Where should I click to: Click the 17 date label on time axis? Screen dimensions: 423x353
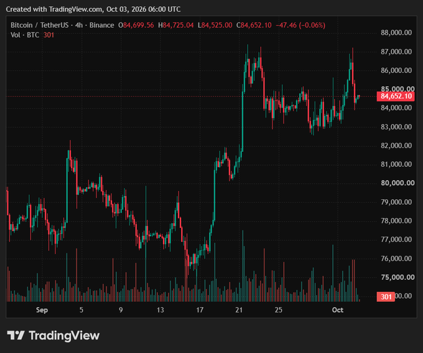coord(200,310)
